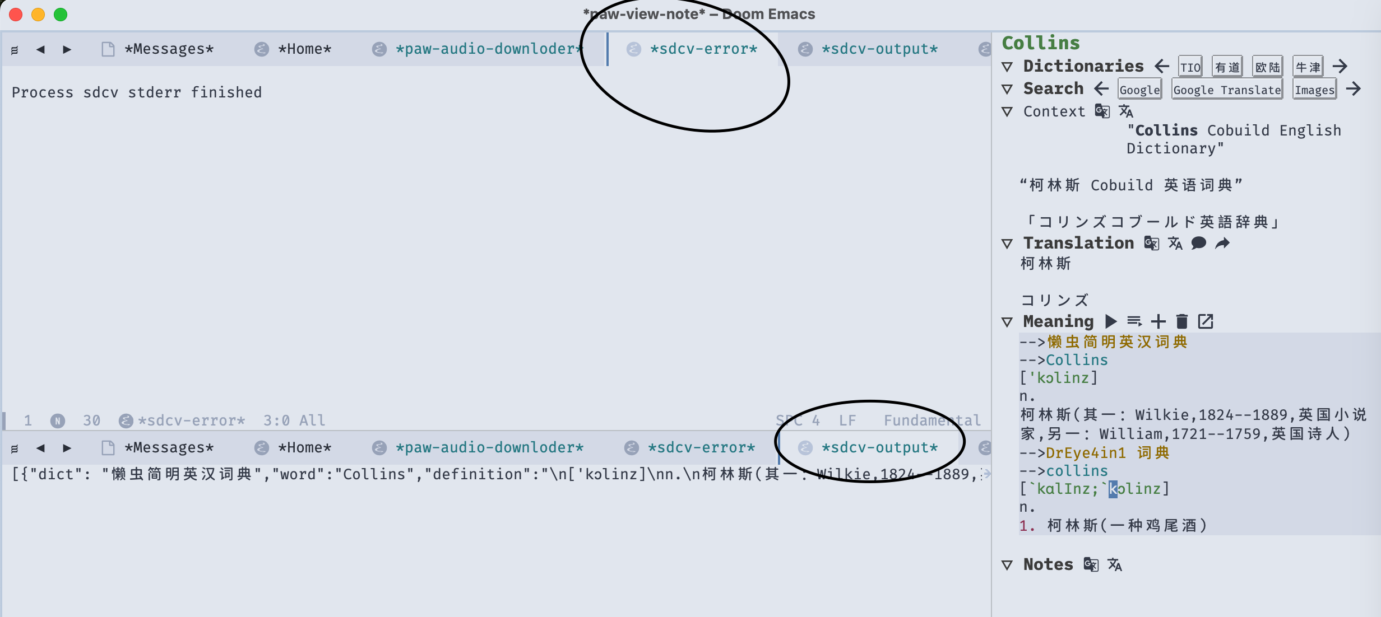Image resolution: width=1381 pixels, height=617 pixels.
Task: Collapse the Meaning section
Action: [x=1007, y=322]
